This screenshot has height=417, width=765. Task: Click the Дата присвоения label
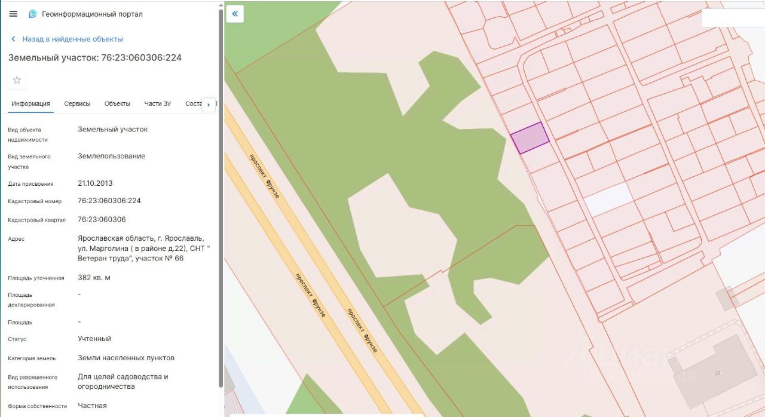pyautogui.click(x=30, y=184)
